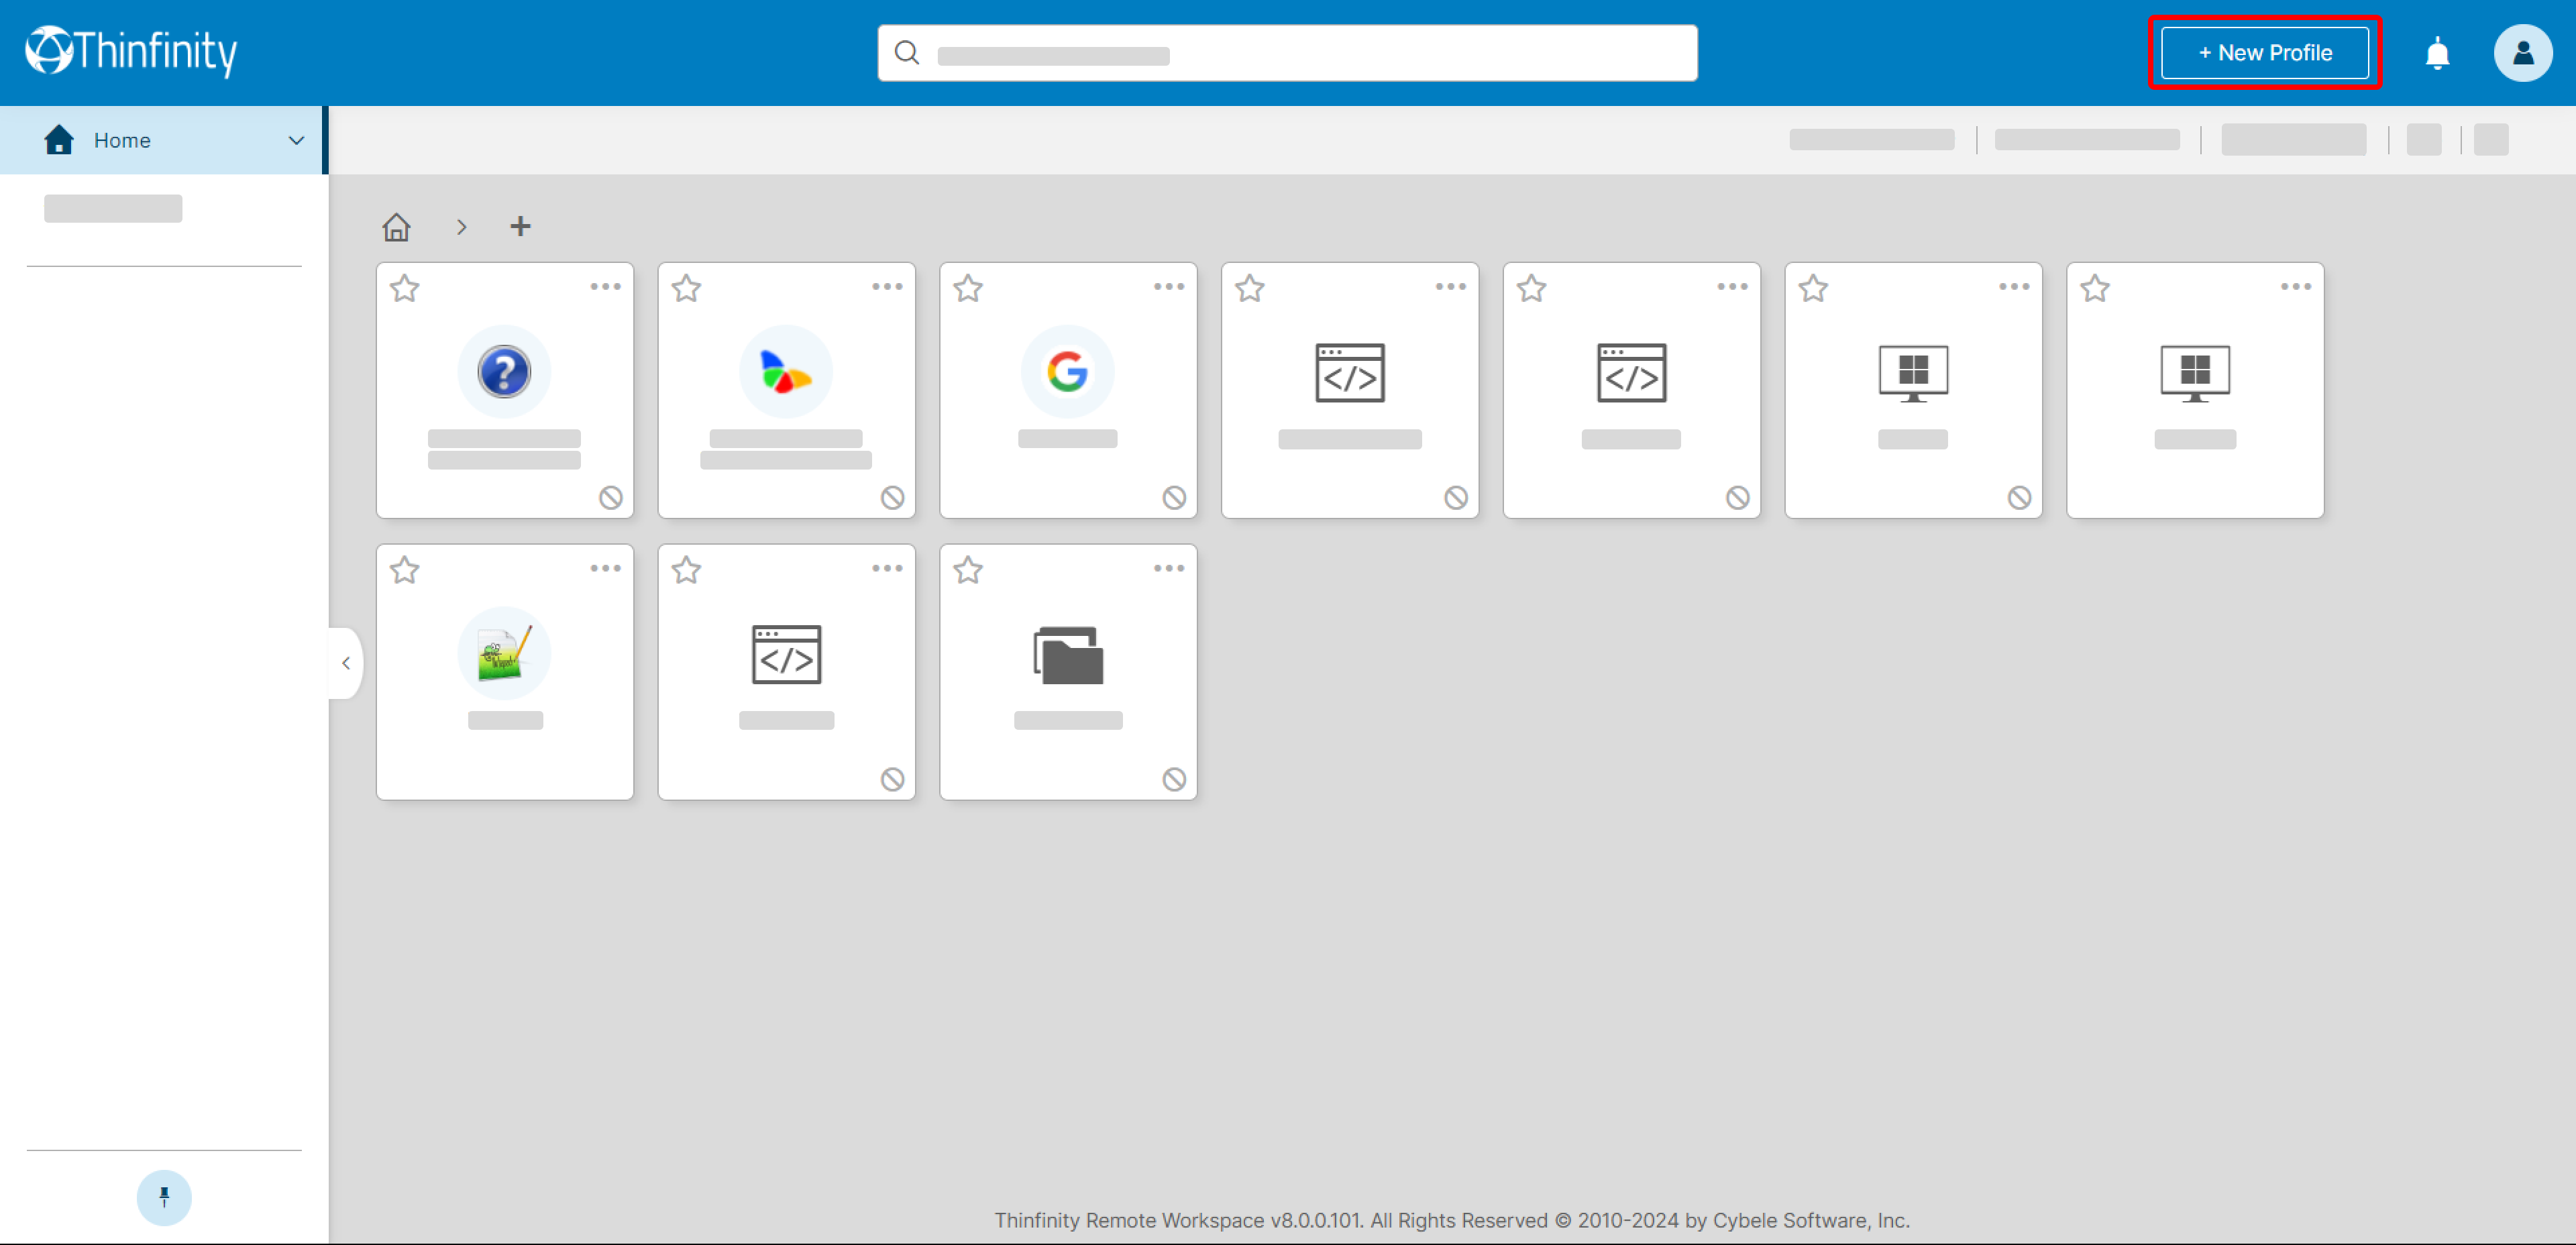
Task: Click the New Profile button
Action: click(x=2264, y=53)
